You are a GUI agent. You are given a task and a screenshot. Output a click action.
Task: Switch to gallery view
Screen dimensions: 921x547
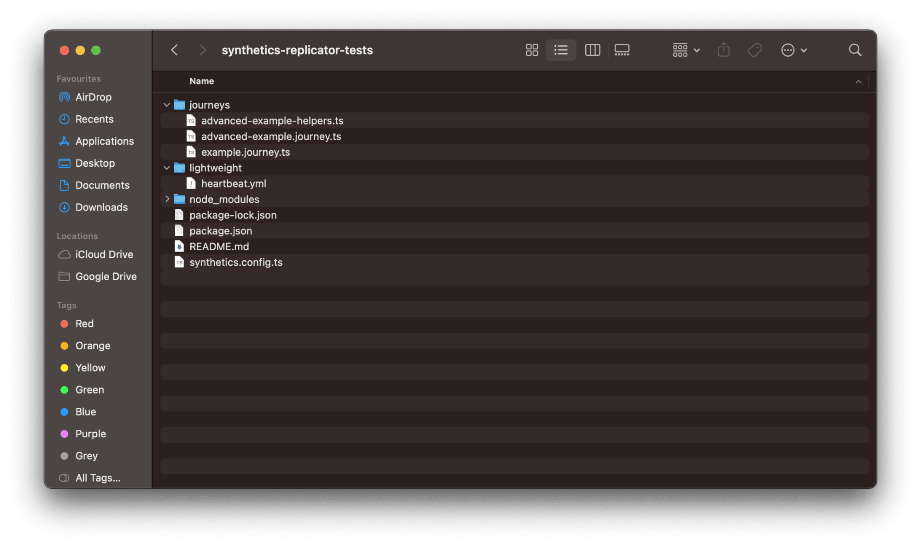622,50
